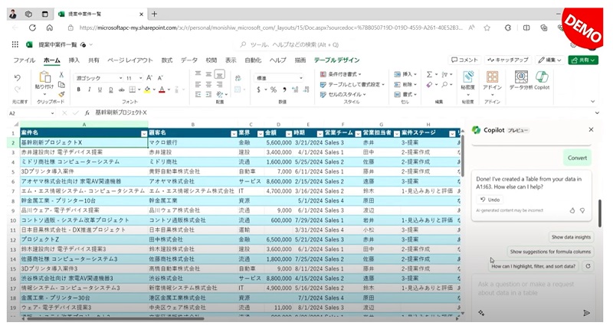Click thumbs up on the Copilot response
The width and height of the screenshot is (613, 329).
pyautogui.click(x=572, y=210)
